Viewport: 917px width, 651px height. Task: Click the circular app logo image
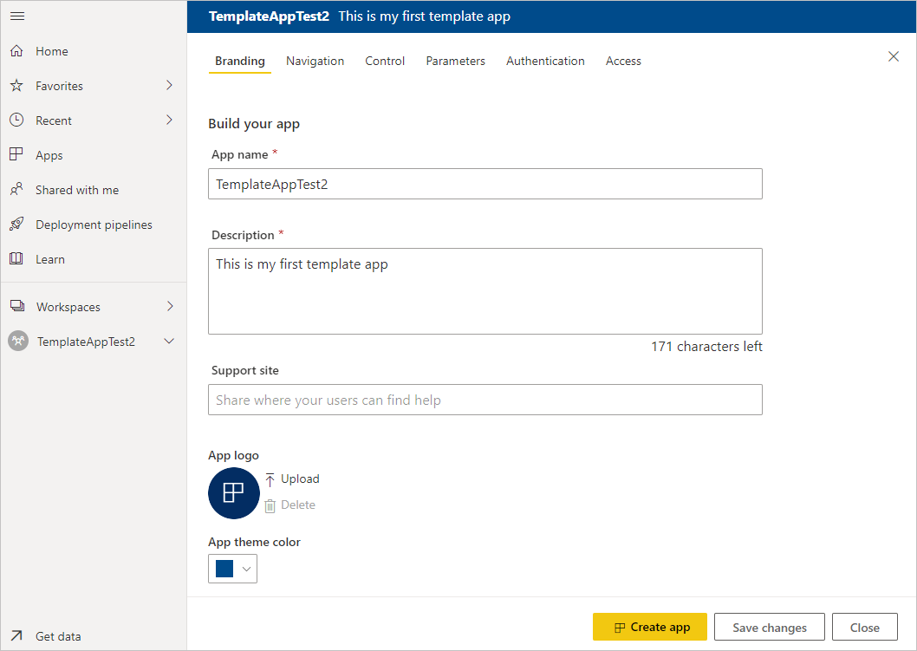point(234,493)
